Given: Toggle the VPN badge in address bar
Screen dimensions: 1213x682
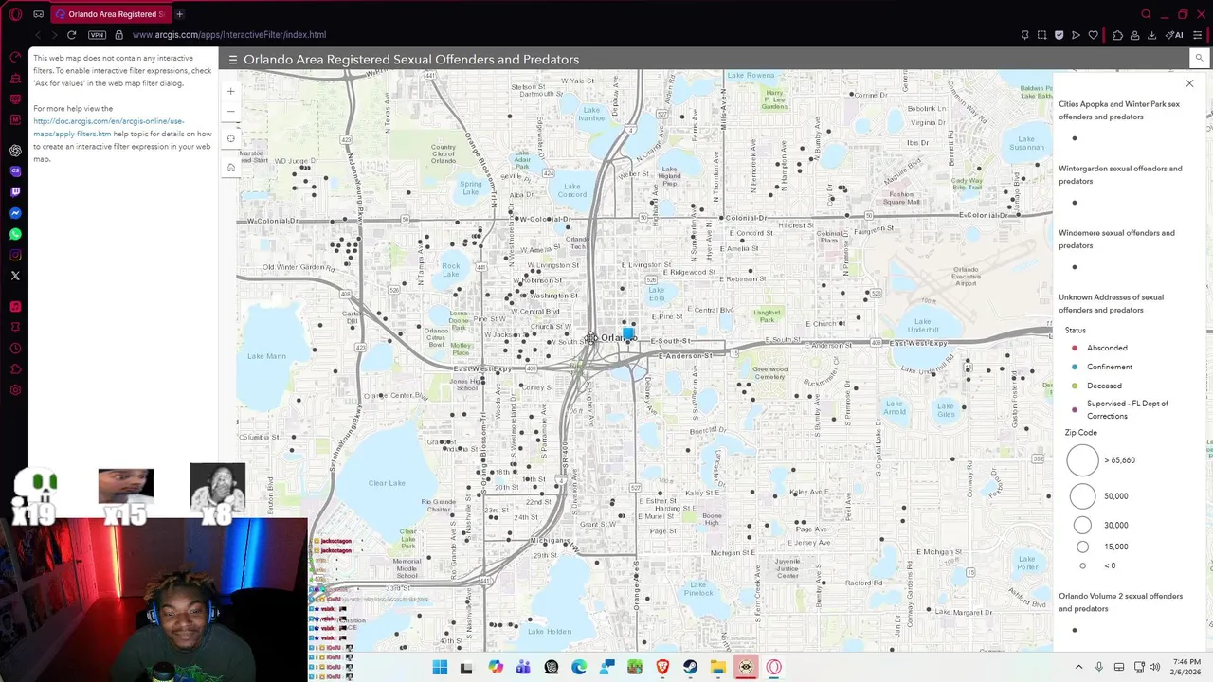Looking at the screenshot, I should pyautogui.click(x=97, y=35).
